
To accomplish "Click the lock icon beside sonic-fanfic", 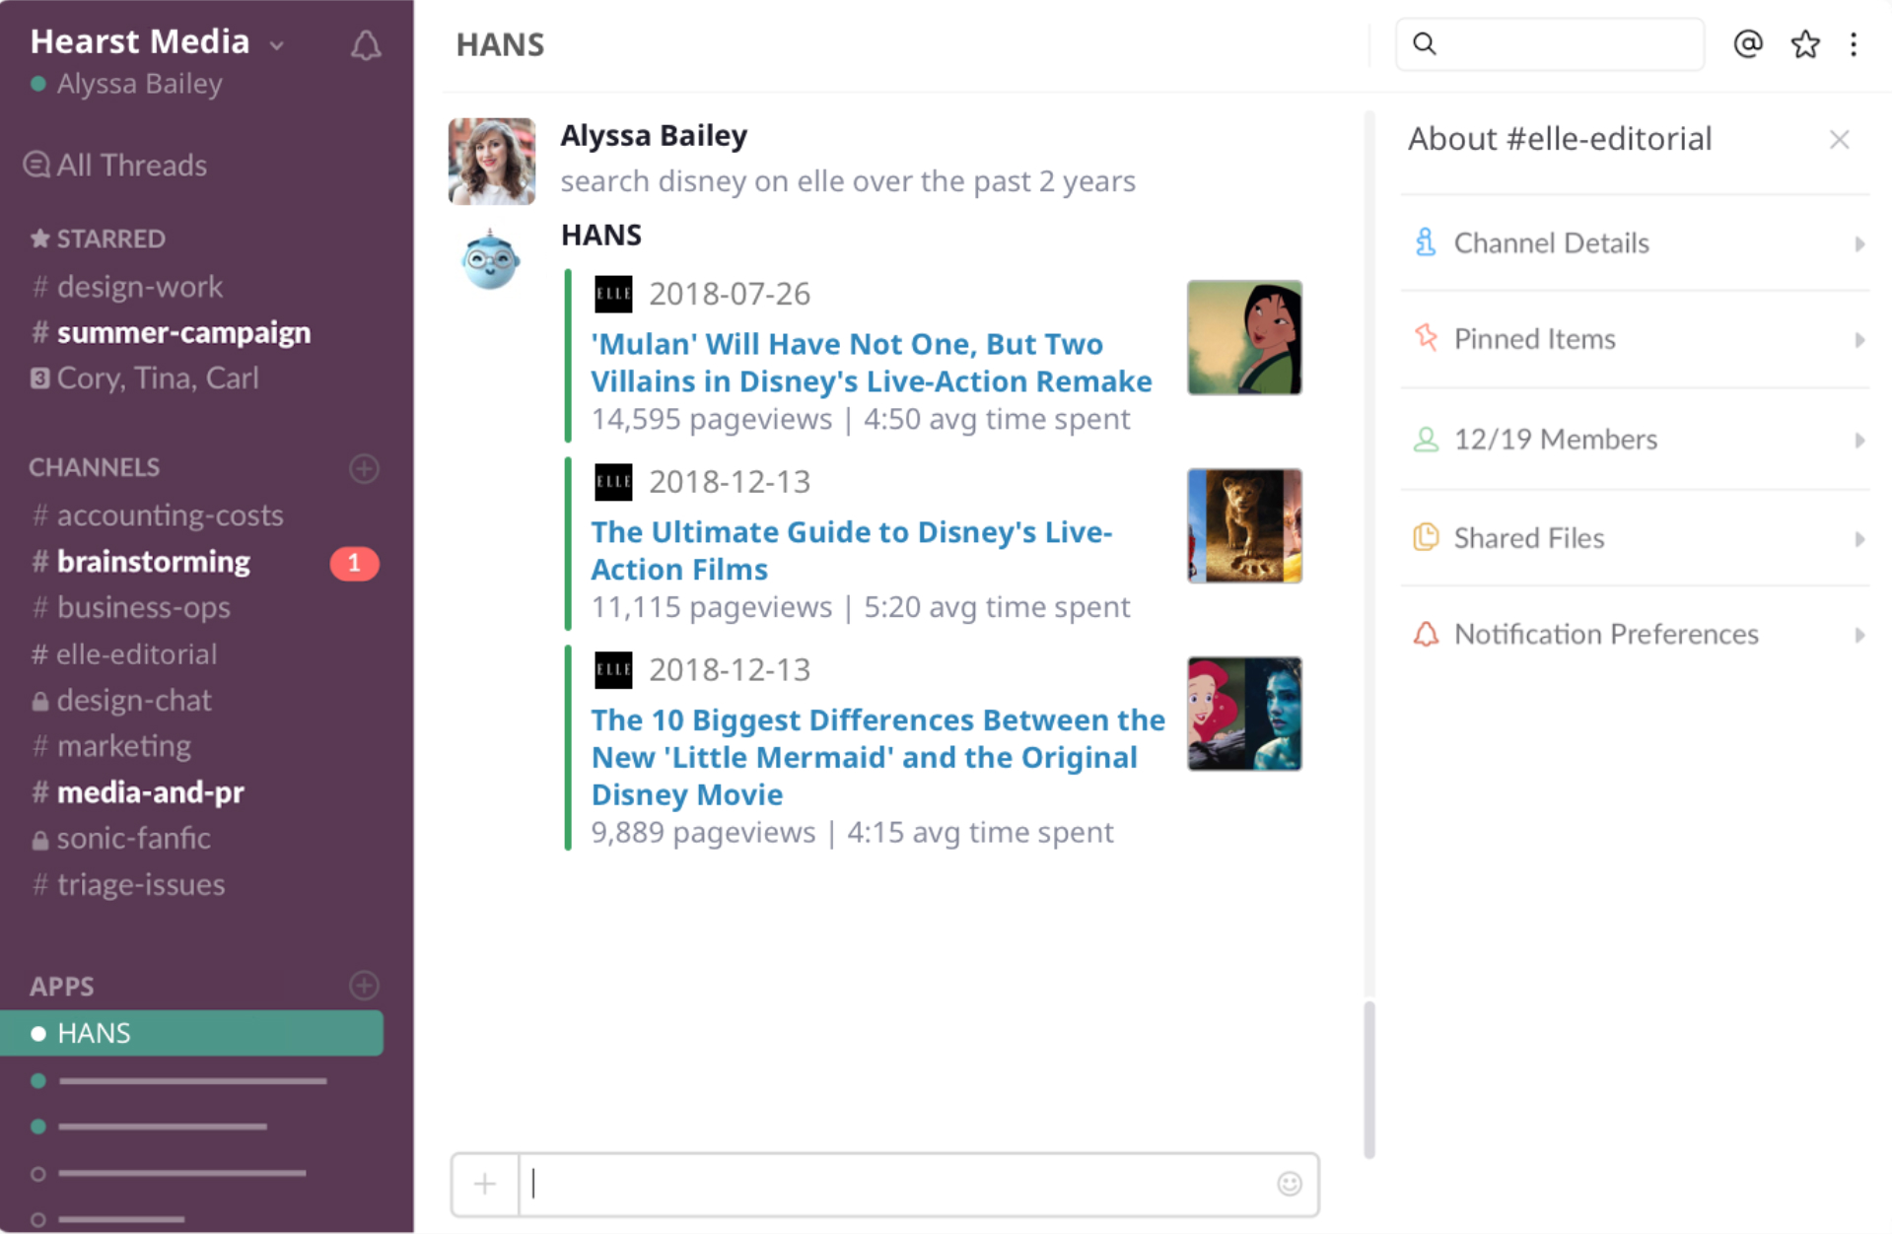I will 39,840.
